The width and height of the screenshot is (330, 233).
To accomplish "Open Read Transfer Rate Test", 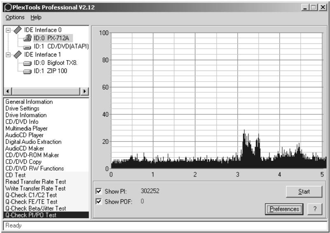I will [x=36, y=182].
